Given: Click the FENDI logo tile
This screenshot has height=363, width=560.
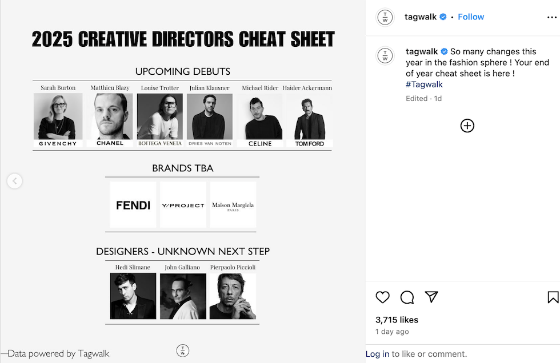Looking at the screenshot, I should (x=133, y=205).
